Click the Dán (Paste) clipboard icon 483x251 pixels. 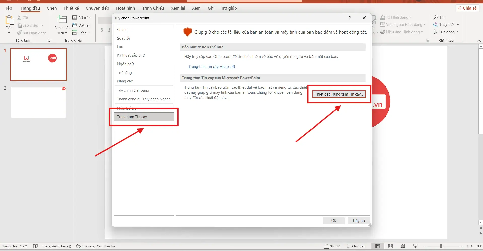[x=9, y=20]
